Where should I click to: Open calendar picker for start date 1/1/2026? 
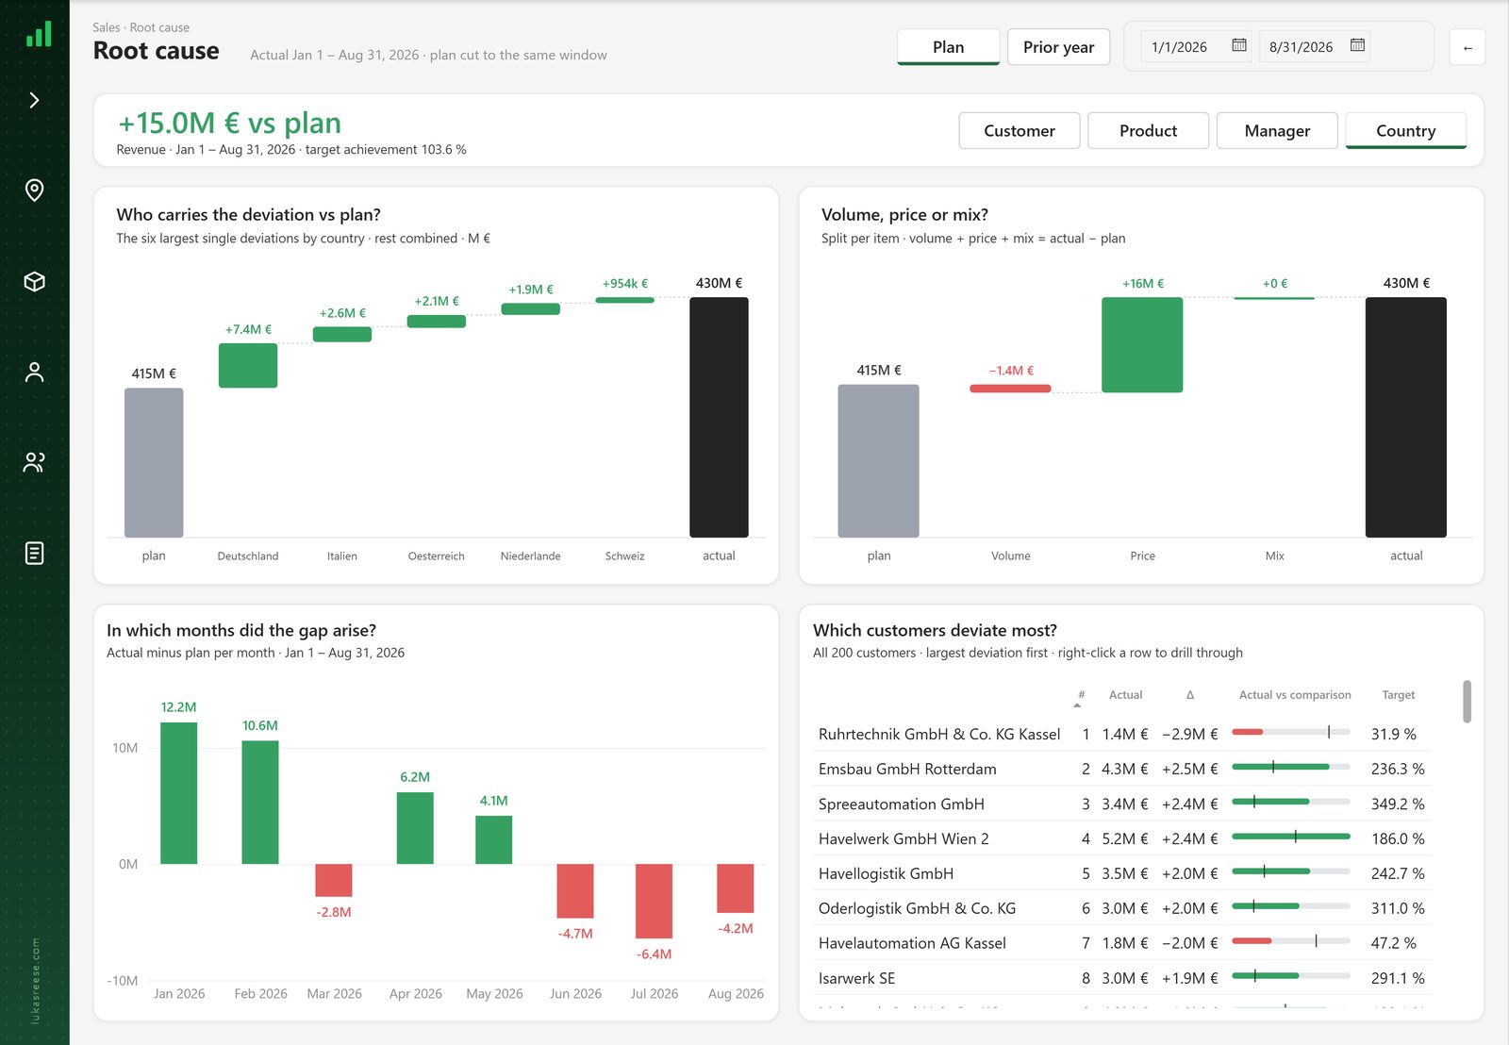(1239, 45)
